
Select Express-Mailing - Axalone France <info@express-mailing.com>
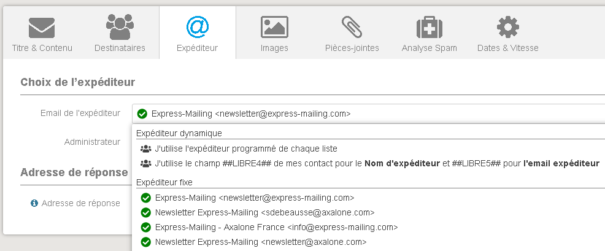coord(276,227)
